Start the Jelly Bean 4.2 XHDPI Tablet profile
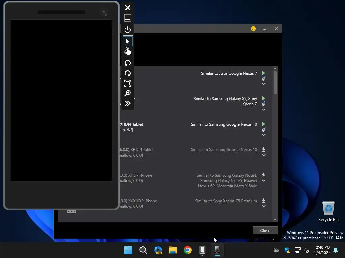Screen dimensions: 345x258 (263, 124)
